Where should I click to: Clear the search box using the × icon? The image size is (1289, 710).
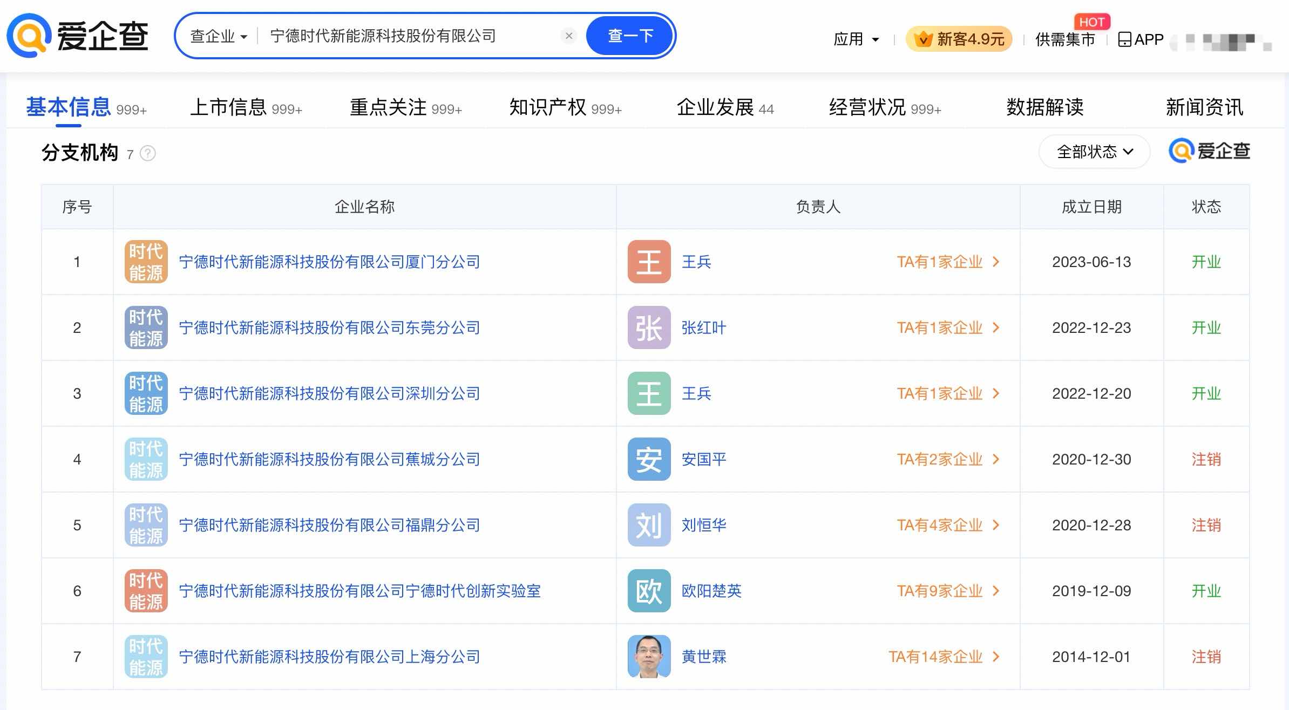click(x=568, y=36)
